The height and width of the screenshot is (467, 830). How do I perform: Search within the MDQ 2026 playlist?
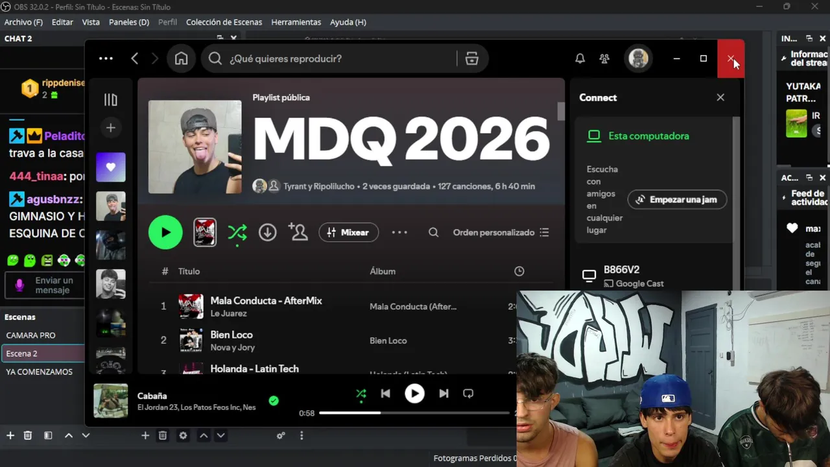434,232
